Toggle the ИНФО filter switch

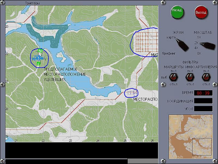point(189,77)
